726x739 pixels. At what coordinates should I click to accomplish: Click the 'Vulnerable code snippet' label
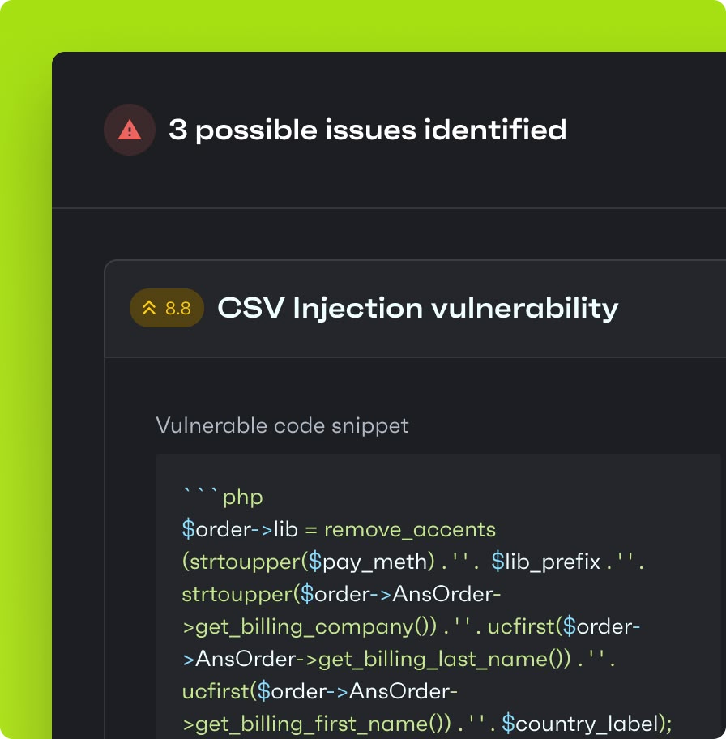(x=282, y=425)
